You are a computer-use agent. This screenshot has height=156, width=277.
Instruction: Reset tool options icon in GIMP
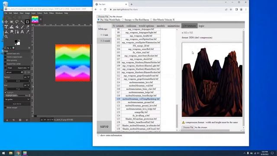(x=27, y=120)
